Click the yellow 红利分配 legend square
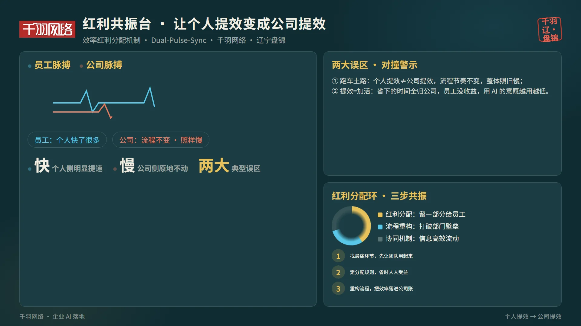This screenshot has width=581, height=326. pyautogui.click(x=380, y=215)
